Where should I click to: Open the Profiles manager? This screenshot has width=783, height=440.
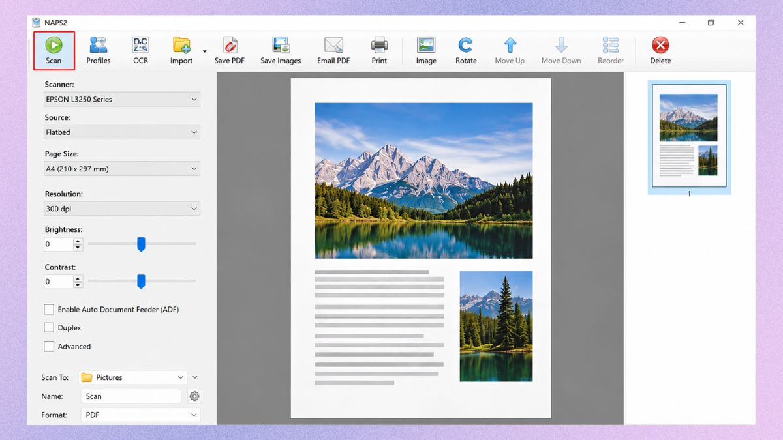[99, 50]
